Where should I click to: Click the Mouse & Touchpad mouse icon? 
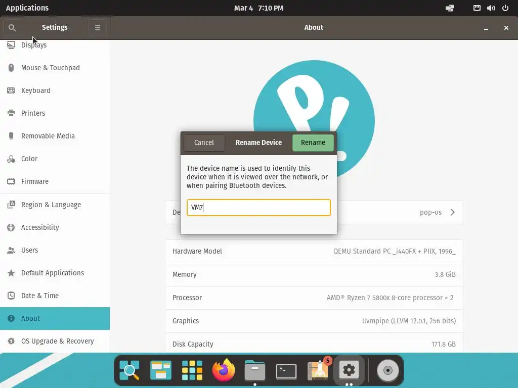[11, 68]
